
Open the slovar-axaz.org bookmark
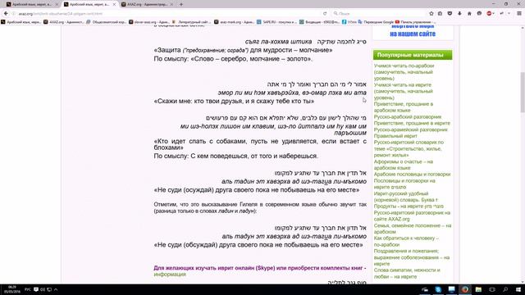(149, 22)
